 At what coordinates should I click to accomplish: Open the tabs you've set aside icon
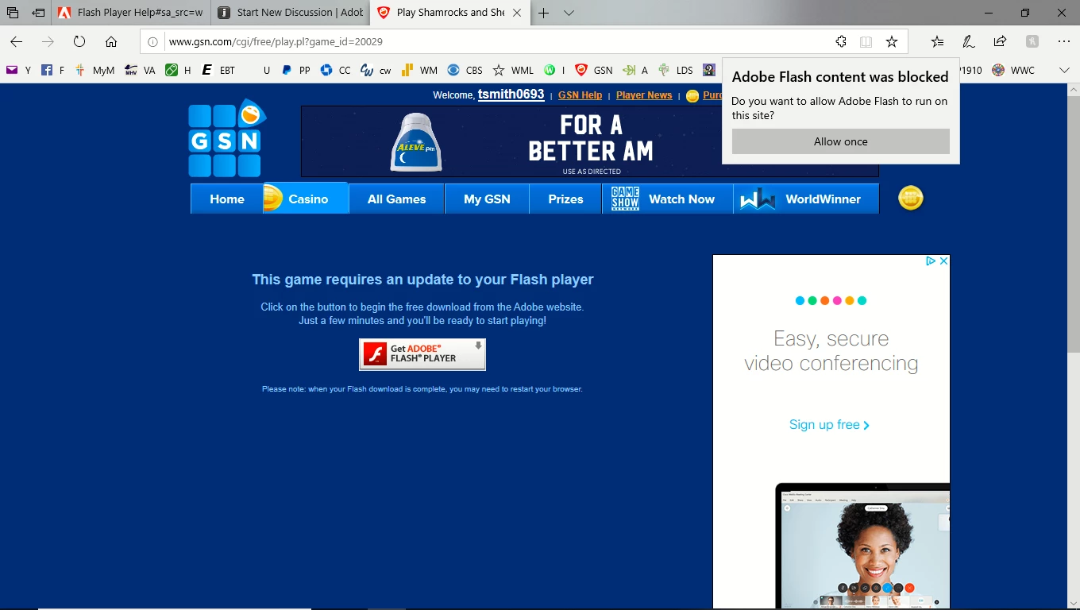click(13, 13)
